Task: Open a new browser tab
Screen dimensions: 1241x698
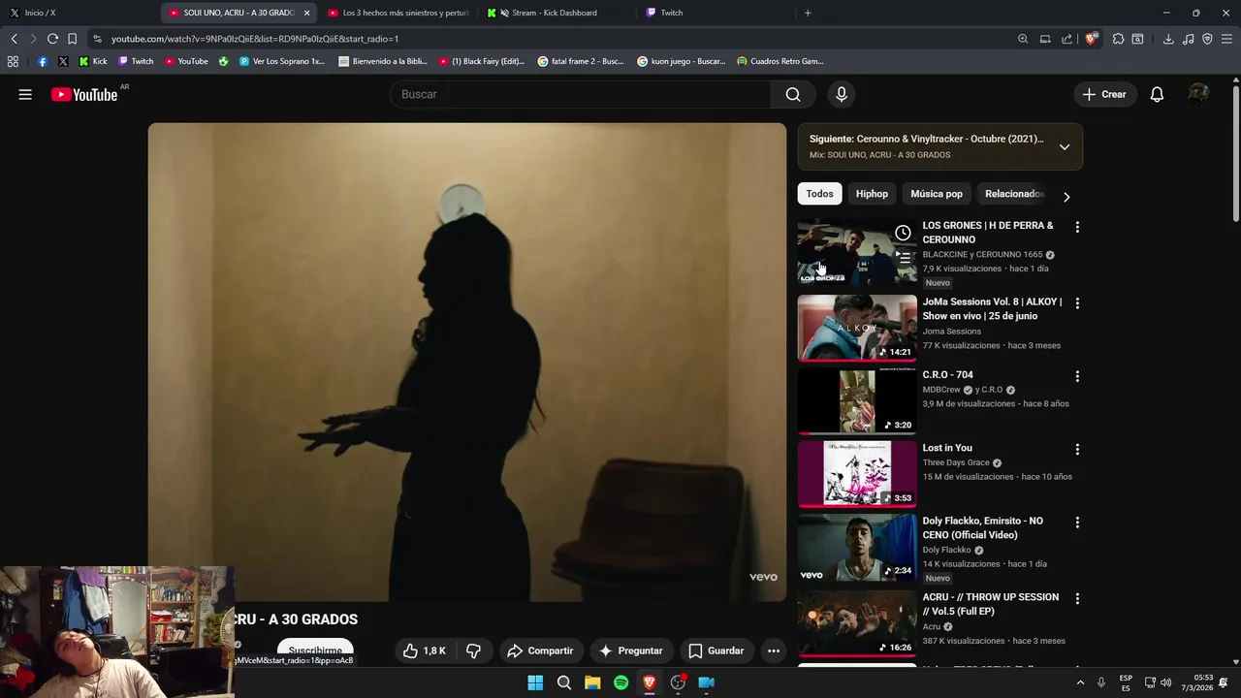Action: click(808, 13)
